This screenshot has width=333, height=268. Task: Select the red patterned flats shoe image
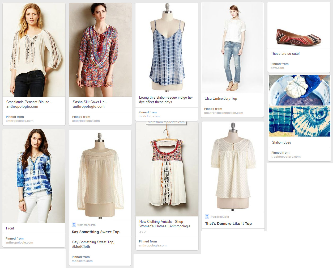(298, 37)
